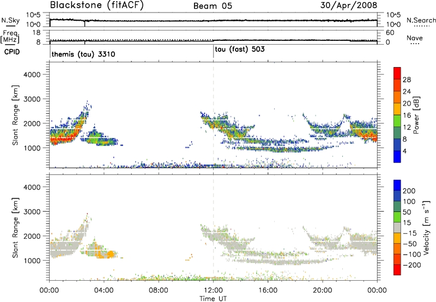Click the 'Slant Range [km]' label of velocity panel
Viewport: 436px width, 302px height.
tap(15, 228)
